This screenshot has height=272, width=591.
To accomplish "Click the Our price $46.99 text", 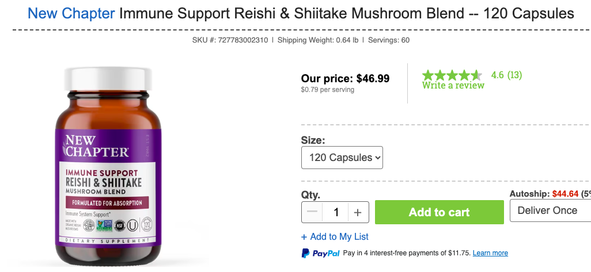I will [x=345, y=78].
